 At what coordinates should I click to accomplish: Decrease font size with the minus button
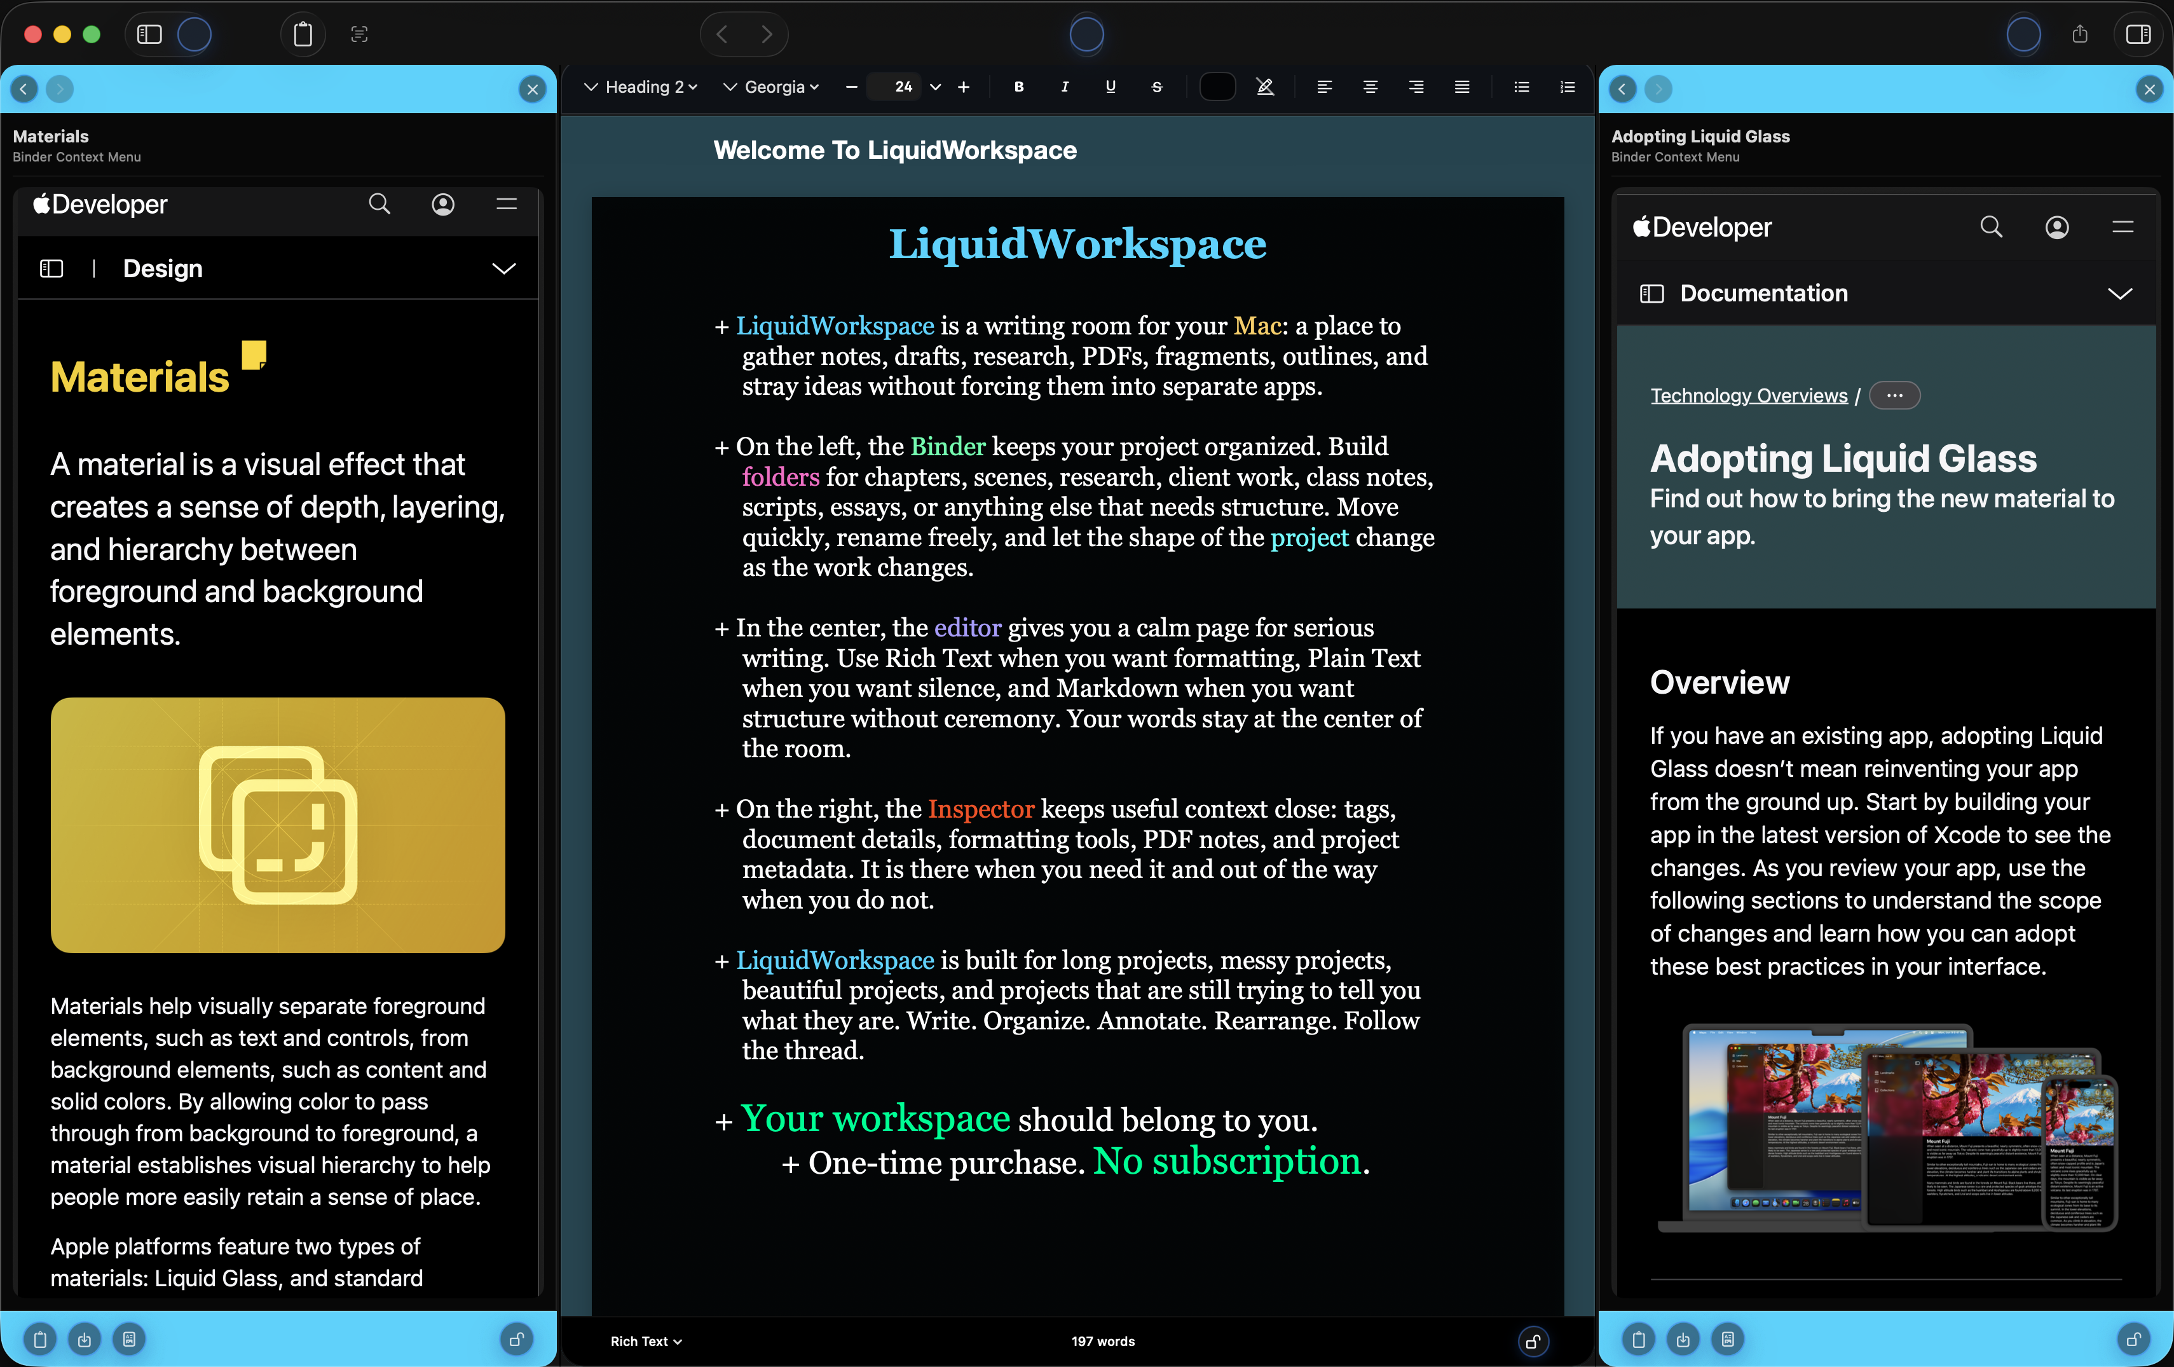(851, 86)
